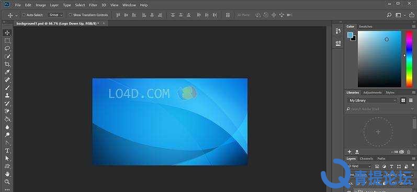Viewport: 417px width, 192px height.
Task: Expand the Adobe Stock search options arrow
Action: [412, 109]
